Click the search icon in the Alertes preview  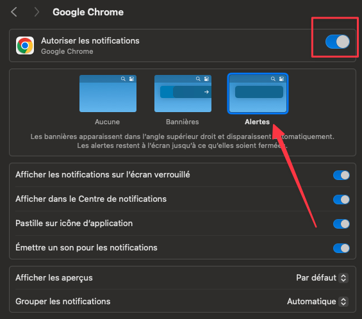(x=273, y=79)
